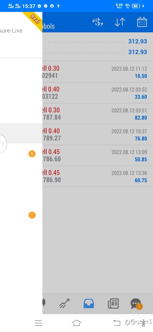This screenshot has height=332, width=153.
Task: Tap the sort up-down arrows icon
Action: (120, 22)
